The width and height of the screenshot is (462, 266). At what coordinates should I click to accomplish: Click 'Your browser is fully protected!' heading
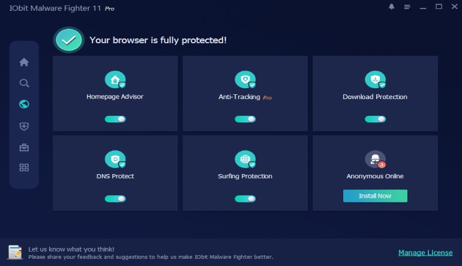point(158,40)
